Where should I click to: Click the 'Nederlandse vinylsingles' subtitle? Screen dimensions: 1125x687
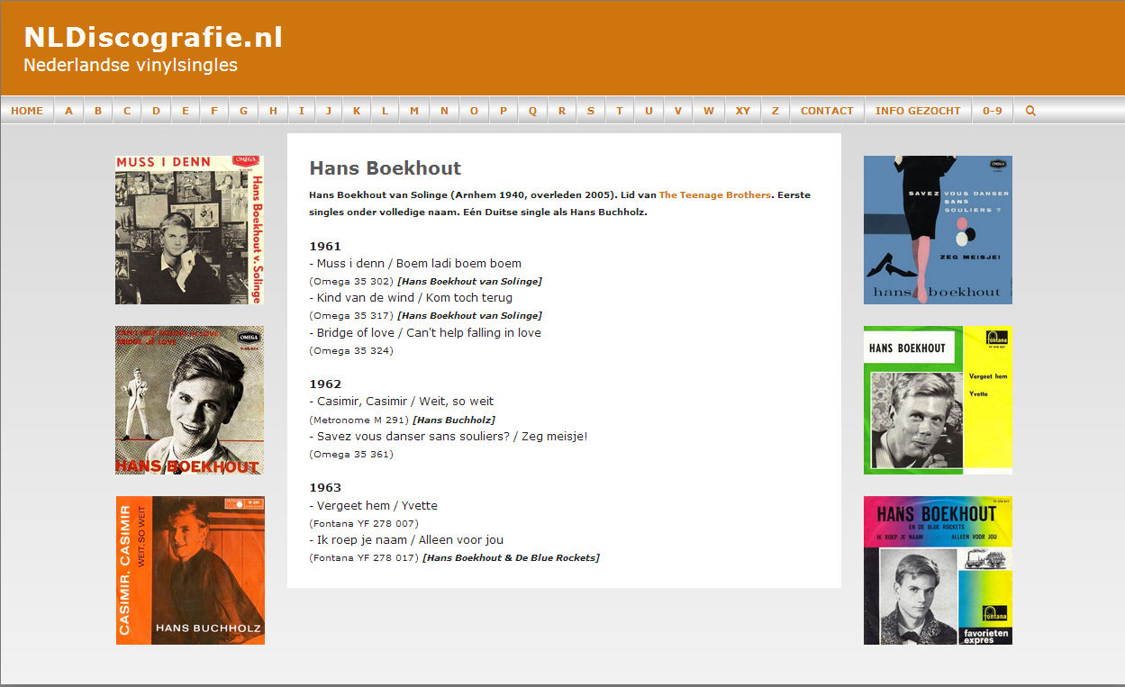131,65
